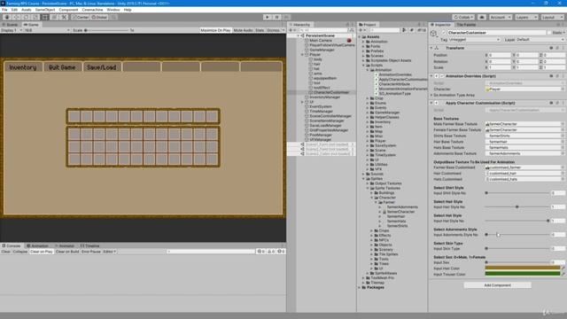Select the Scale tool in toolbar

pyautogui.click(x=35, y=18)
